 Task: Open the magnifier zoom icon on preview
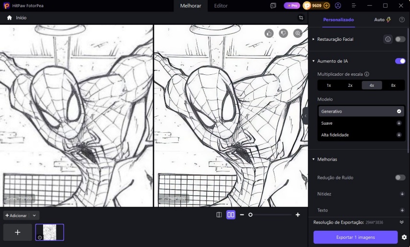[x=298, y=33]
